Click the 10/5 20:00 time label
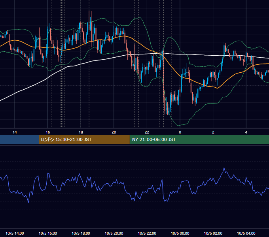 pyautogui.click(x=114, y=233)
